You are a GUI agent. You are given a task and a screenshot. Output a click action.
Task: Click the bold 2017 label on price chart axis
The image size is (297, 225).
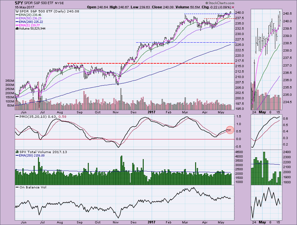pos(151,112)
